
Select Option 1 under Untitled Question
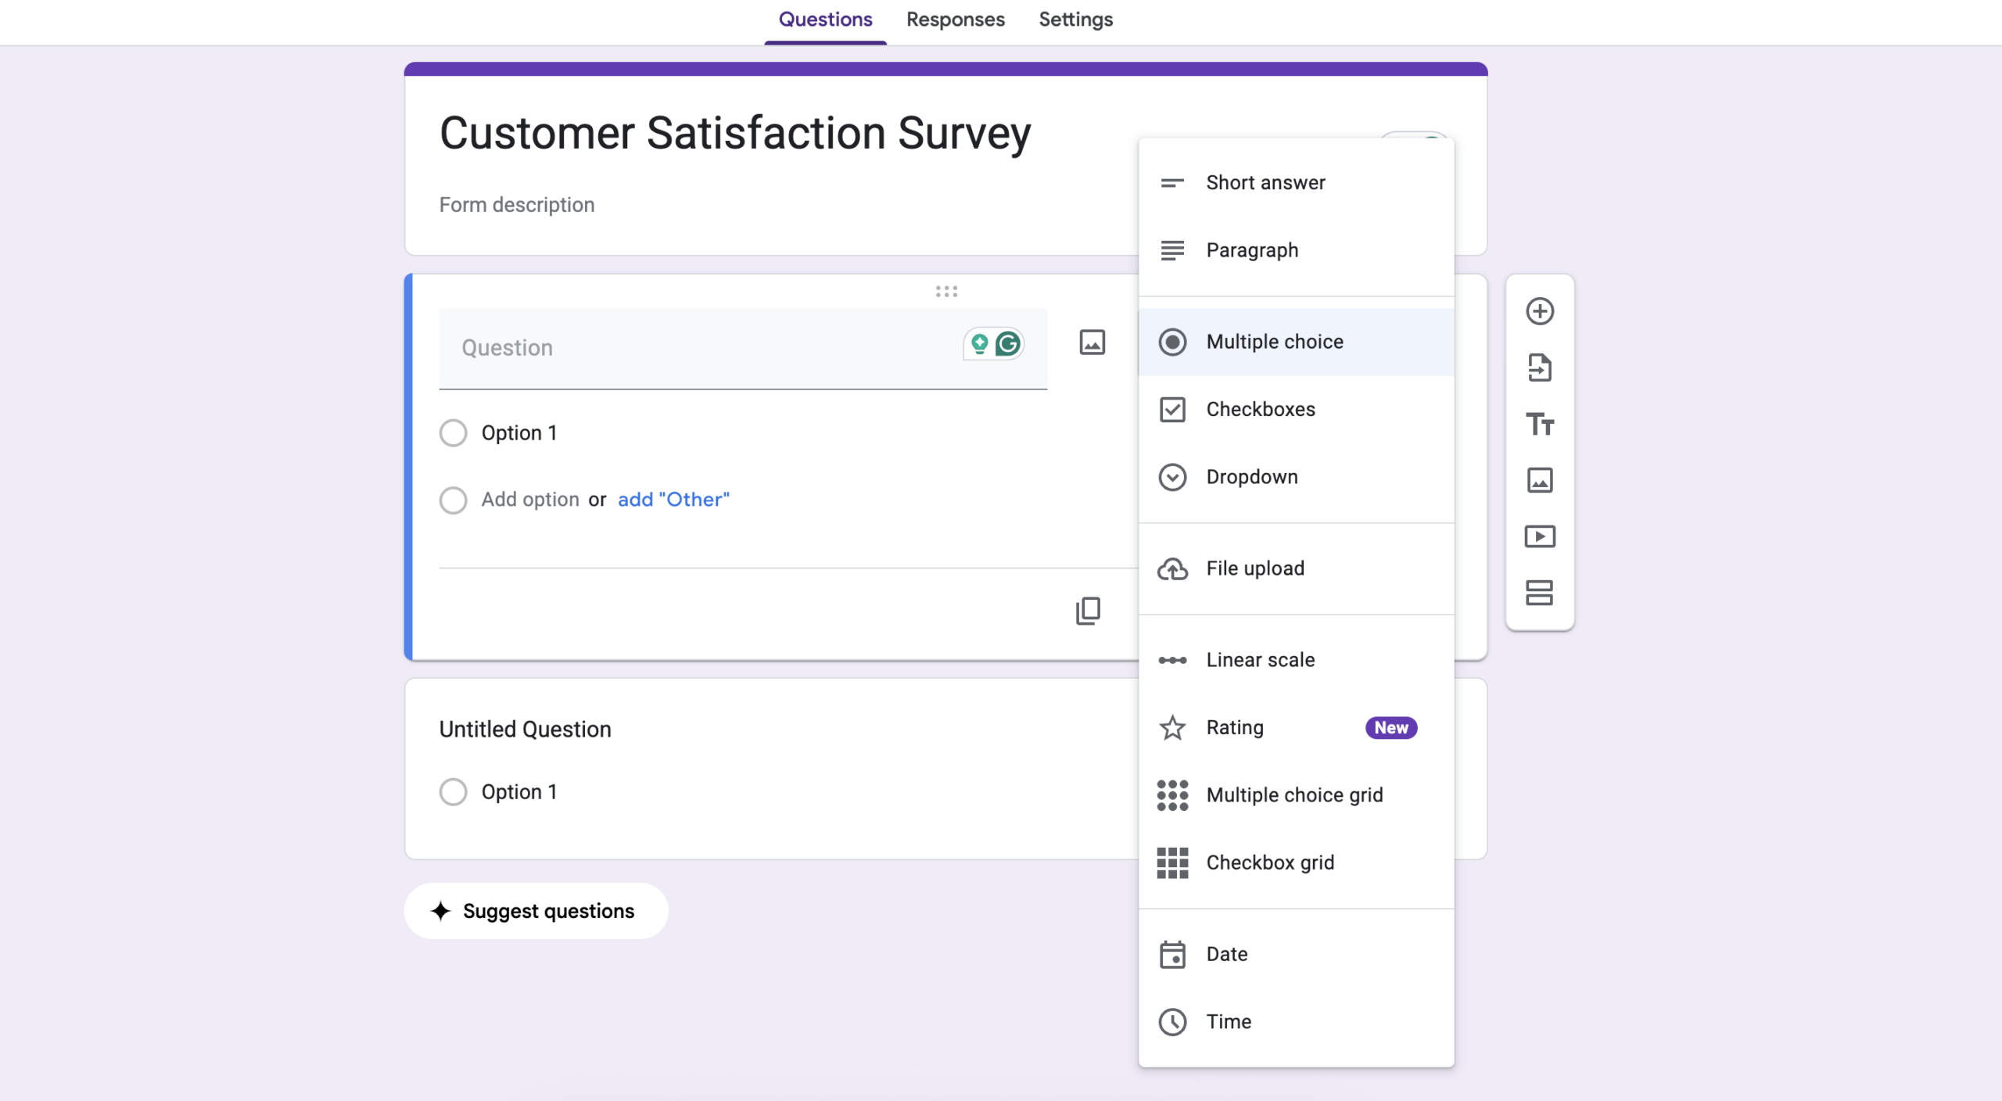453,791
